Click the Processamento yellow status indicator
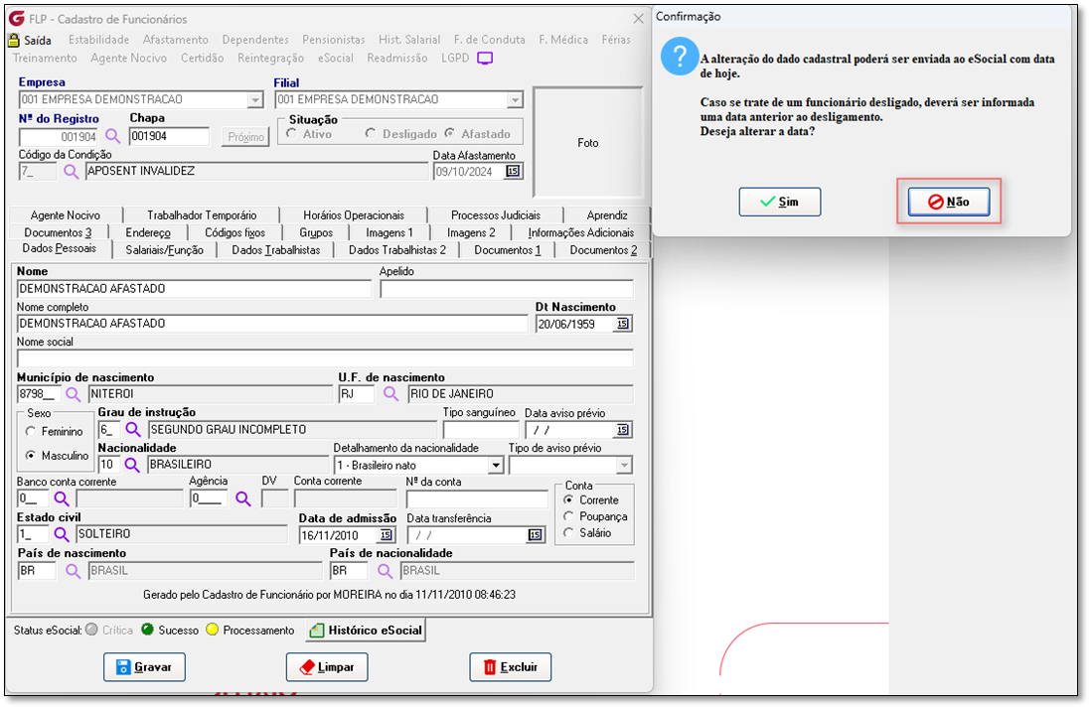The image size is (1091, 709). click(x=213, y=630)
